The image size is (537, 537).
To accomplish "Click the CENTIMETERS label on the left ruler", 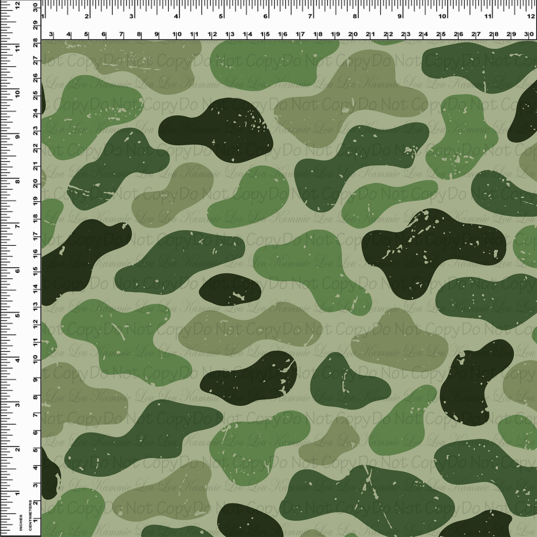I will [30, 515].
